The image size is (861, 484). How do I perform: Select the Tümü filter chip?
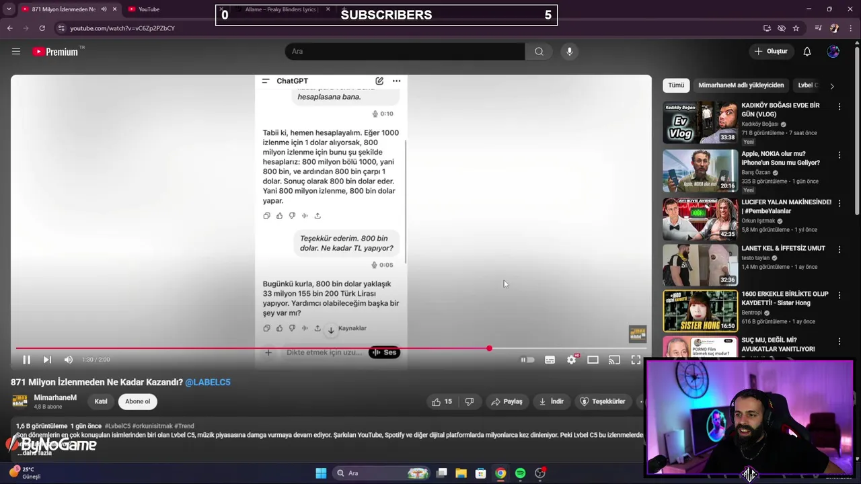(676, 85)
